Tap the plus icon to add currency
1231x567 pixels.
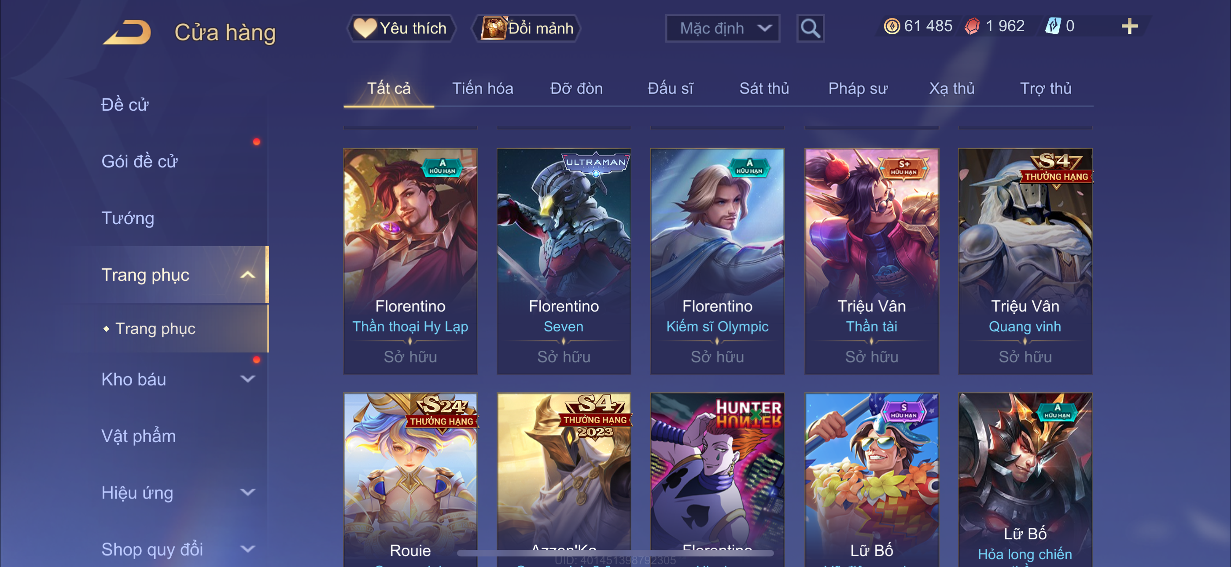click(1130, 26)
